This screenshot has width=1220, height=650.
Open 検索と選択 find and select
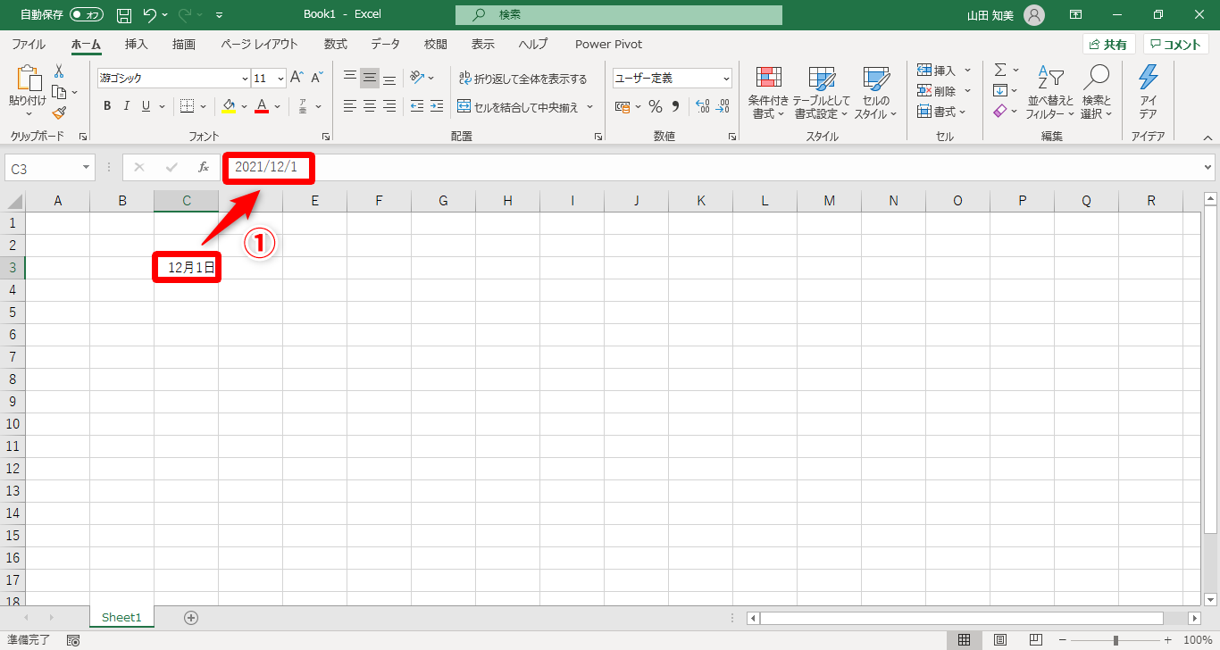coord(1096,93)
